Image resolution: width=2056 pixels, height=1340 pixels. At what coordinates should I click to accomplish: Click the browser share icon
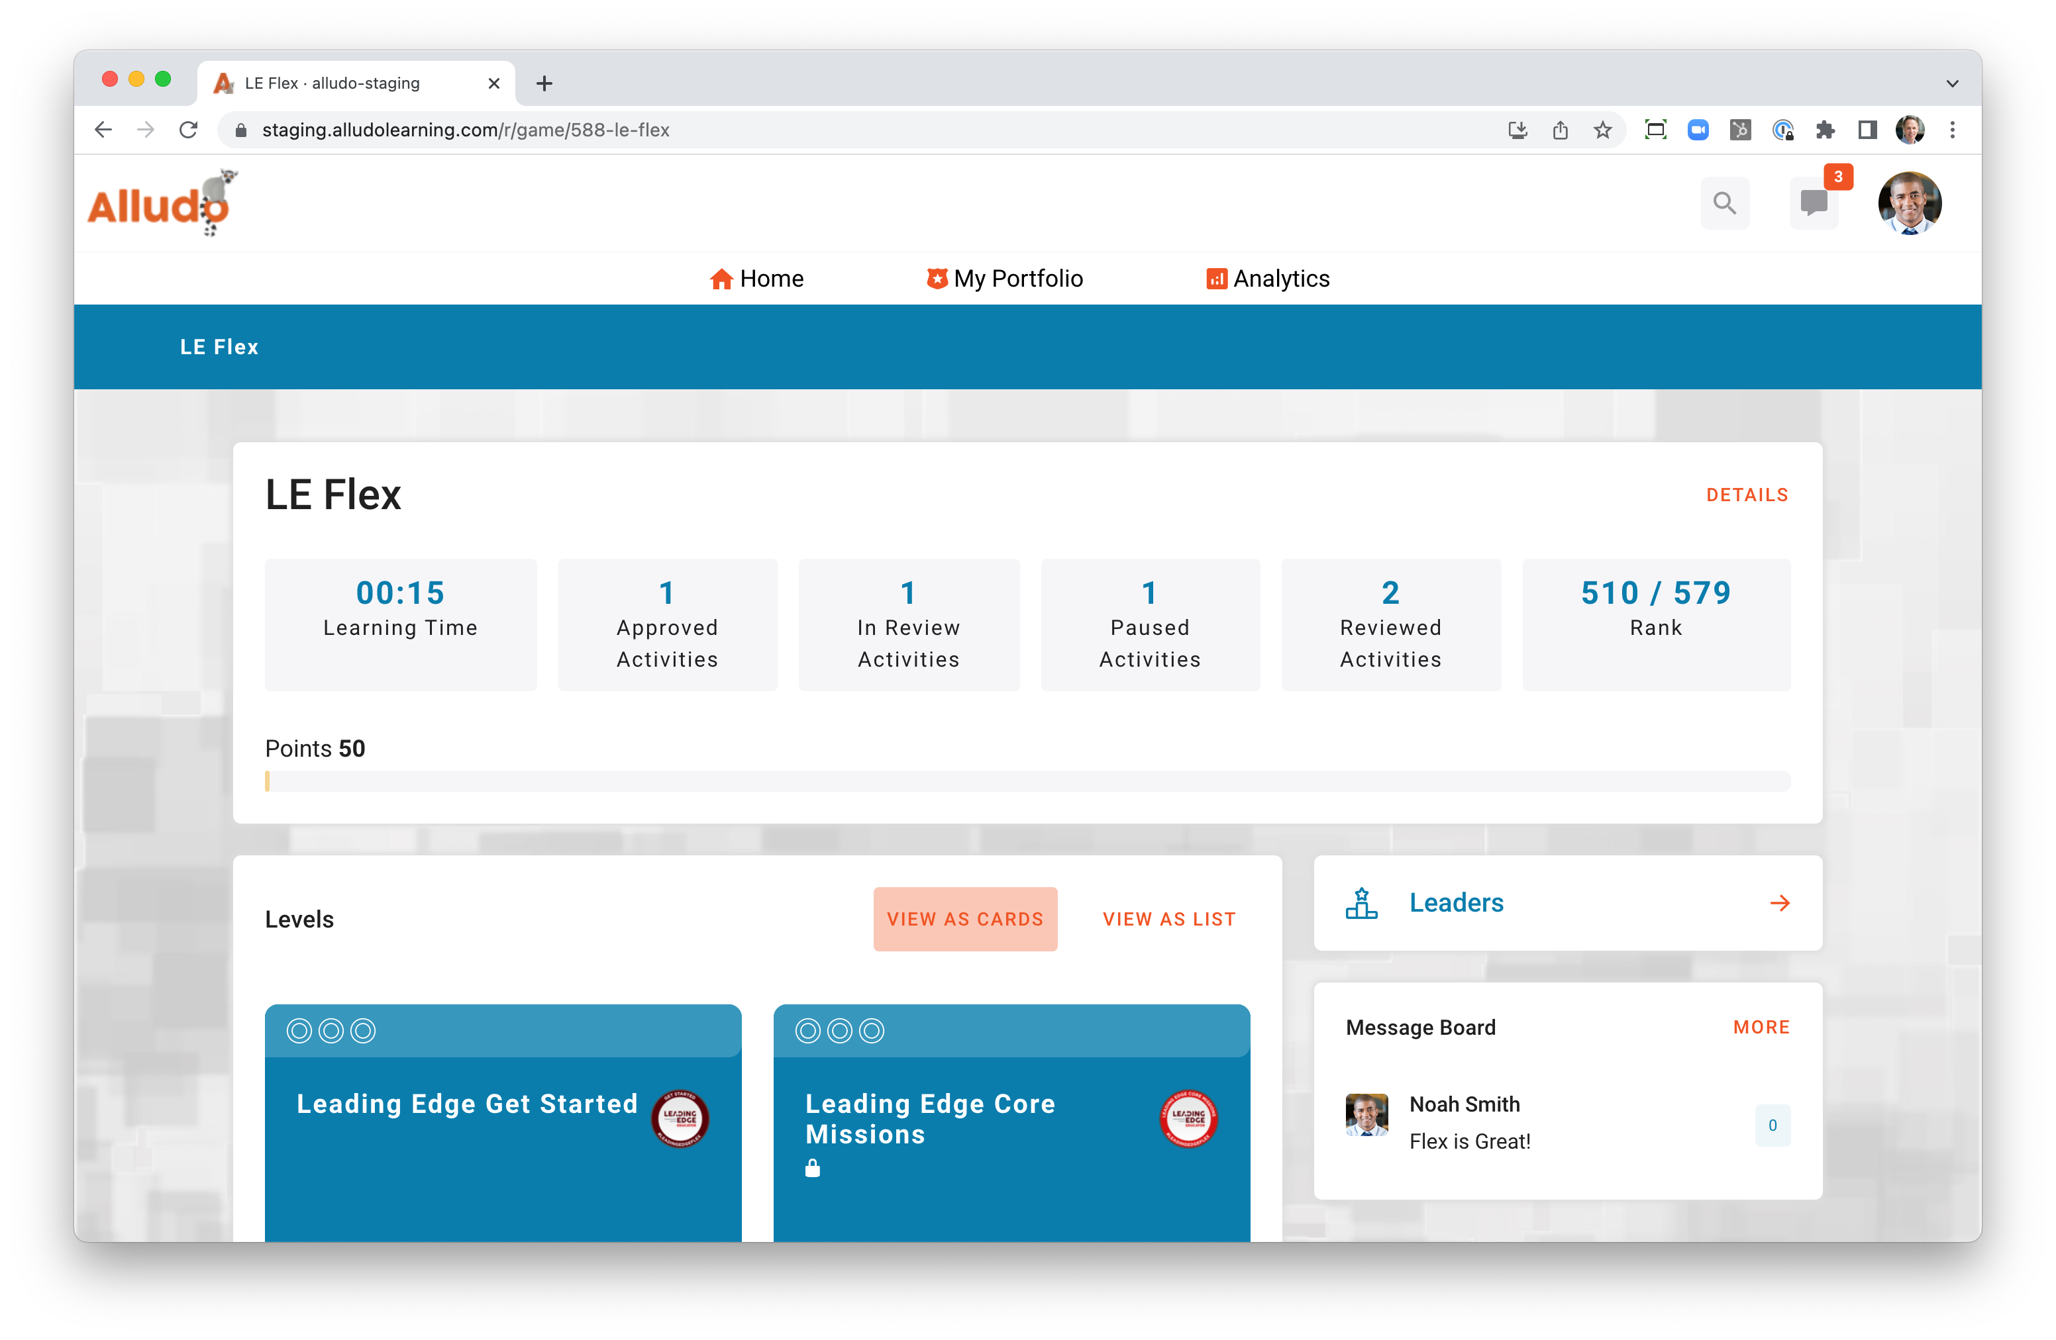(1560, 130)
